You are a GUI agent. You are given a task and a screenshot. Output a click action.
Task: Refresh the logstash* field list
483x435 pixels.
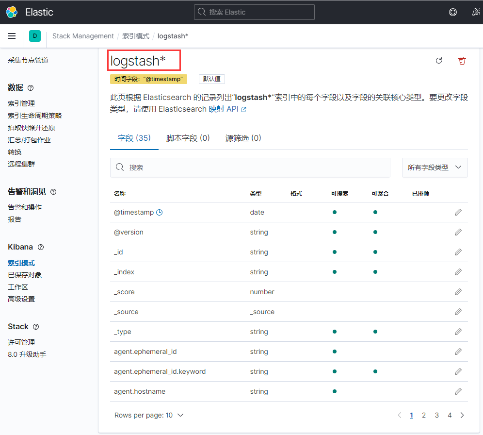click(439, 61)
